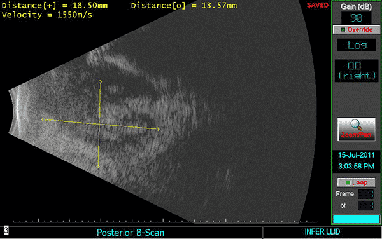Click the Zoom/Pan magnifier button

pyautogui.click(x=356, y=130)
